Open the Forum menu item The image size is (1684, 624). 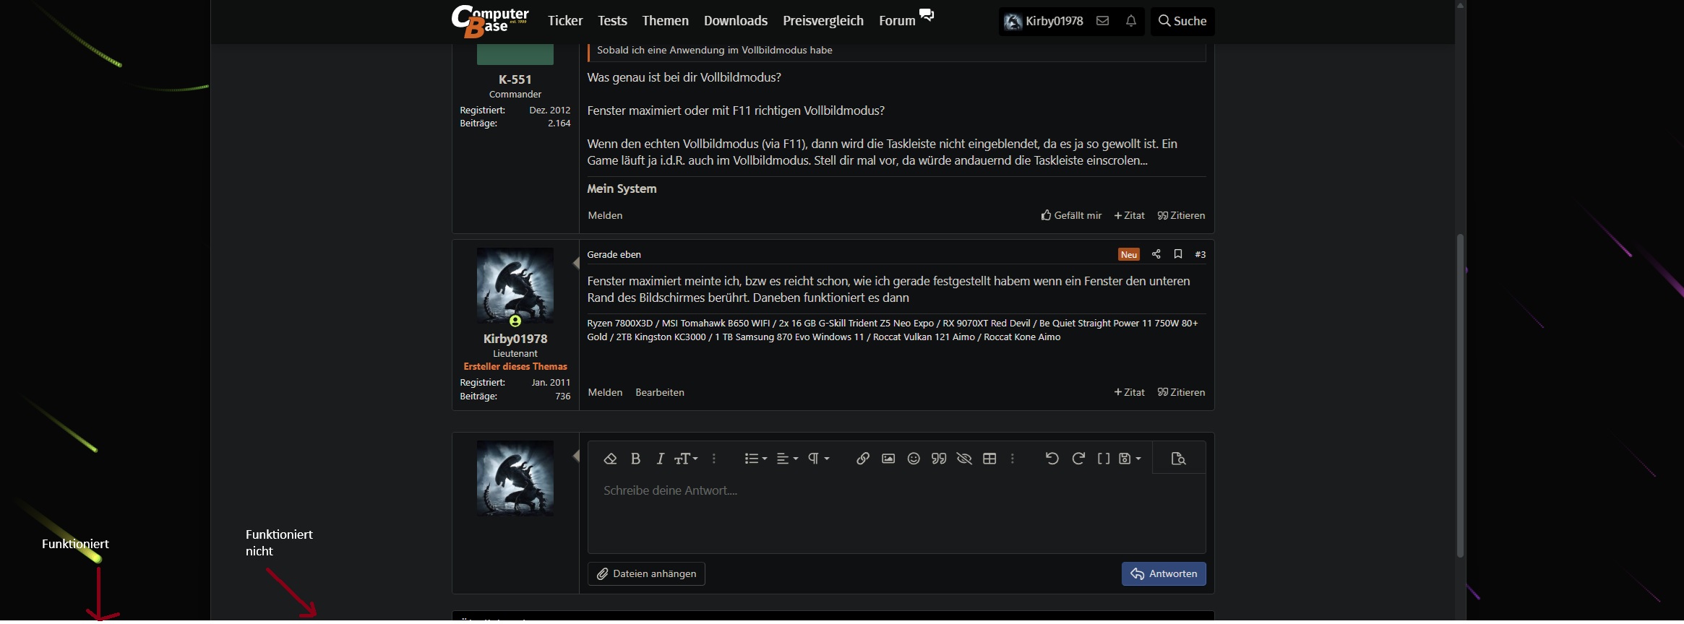tap(897, 21)
